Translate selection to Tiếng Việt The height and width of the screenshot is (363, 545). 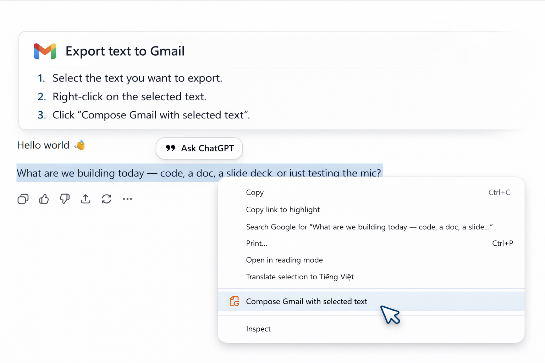point(300,277)
